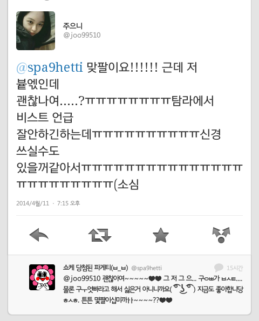Select the display name 주으니
This screenshot has height=321, width=259.
[73, 26]
